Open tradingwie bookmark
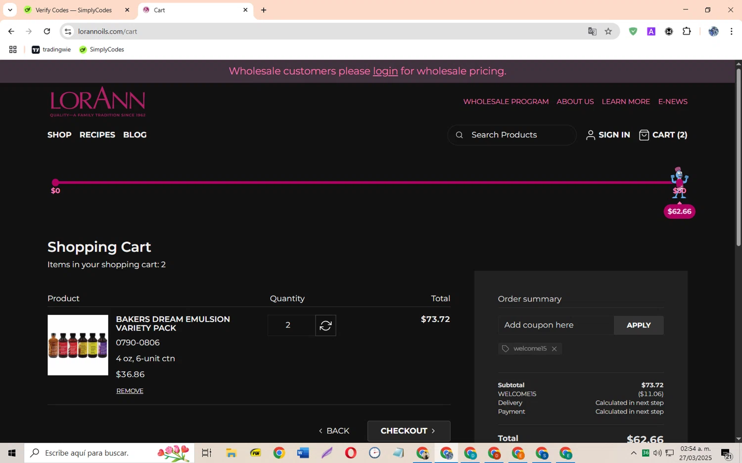This screenshot has height=463, width=742. click(x=51, y=49)
